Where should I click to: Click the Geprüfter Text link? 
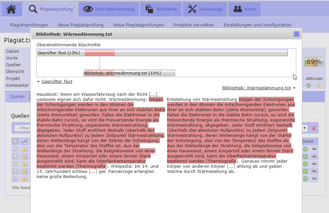57,81
